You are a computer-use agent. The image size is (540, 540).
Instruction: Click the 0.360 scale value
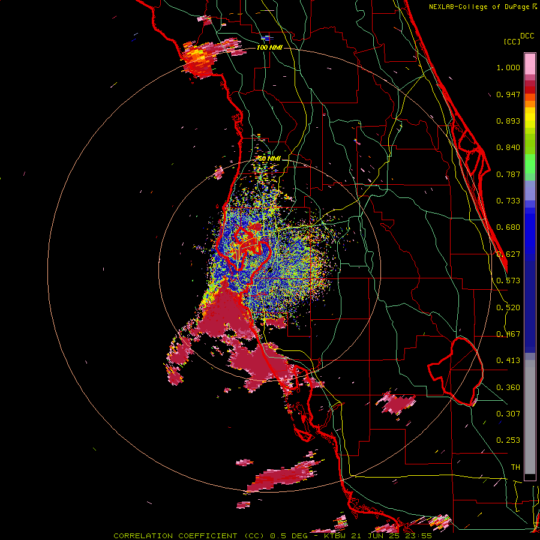point(508,388)
